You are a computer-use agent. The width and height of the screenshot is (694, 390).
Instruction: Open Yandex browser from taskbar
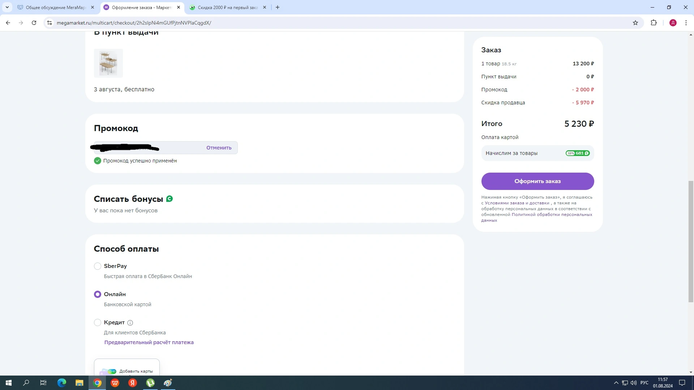pos(133,383)
